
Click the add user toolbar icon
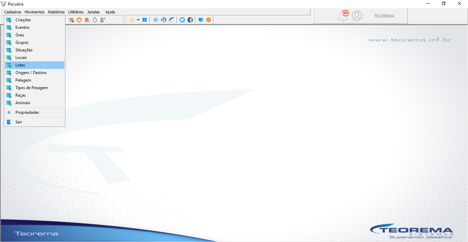tap(103, 20)
